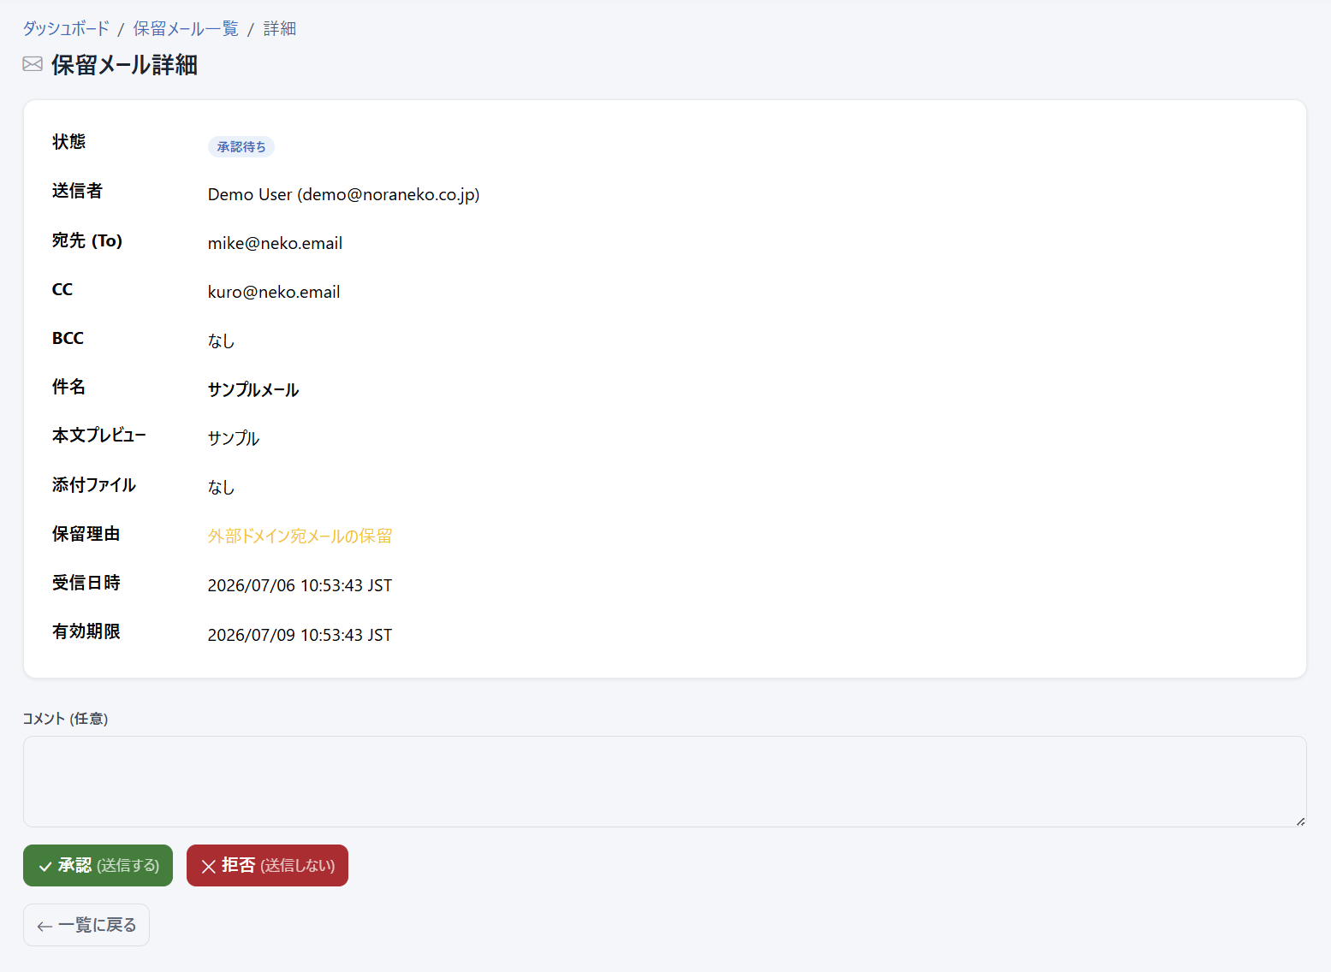Viewport: 1331px width, 972px height.
Task: Click received time 2026/07/06 10:53:43 JST
Action: pyautogui.click(x=300, y=585)
